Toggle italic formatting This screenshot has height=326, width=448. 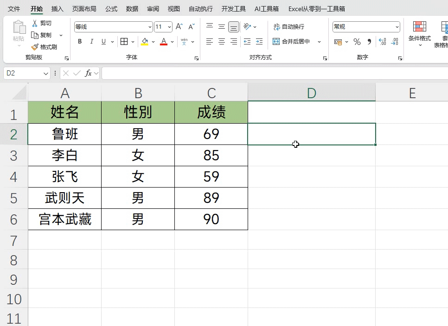91,42
